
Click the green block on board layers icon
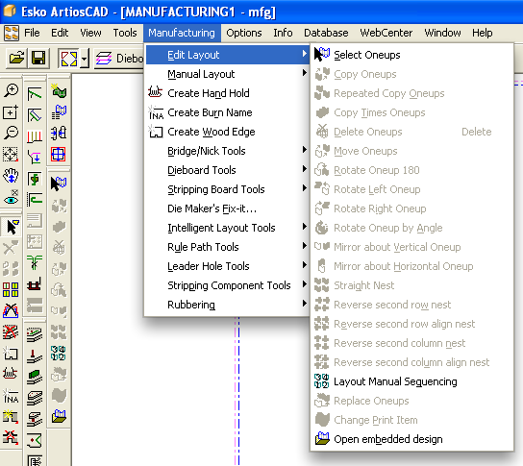35,377
